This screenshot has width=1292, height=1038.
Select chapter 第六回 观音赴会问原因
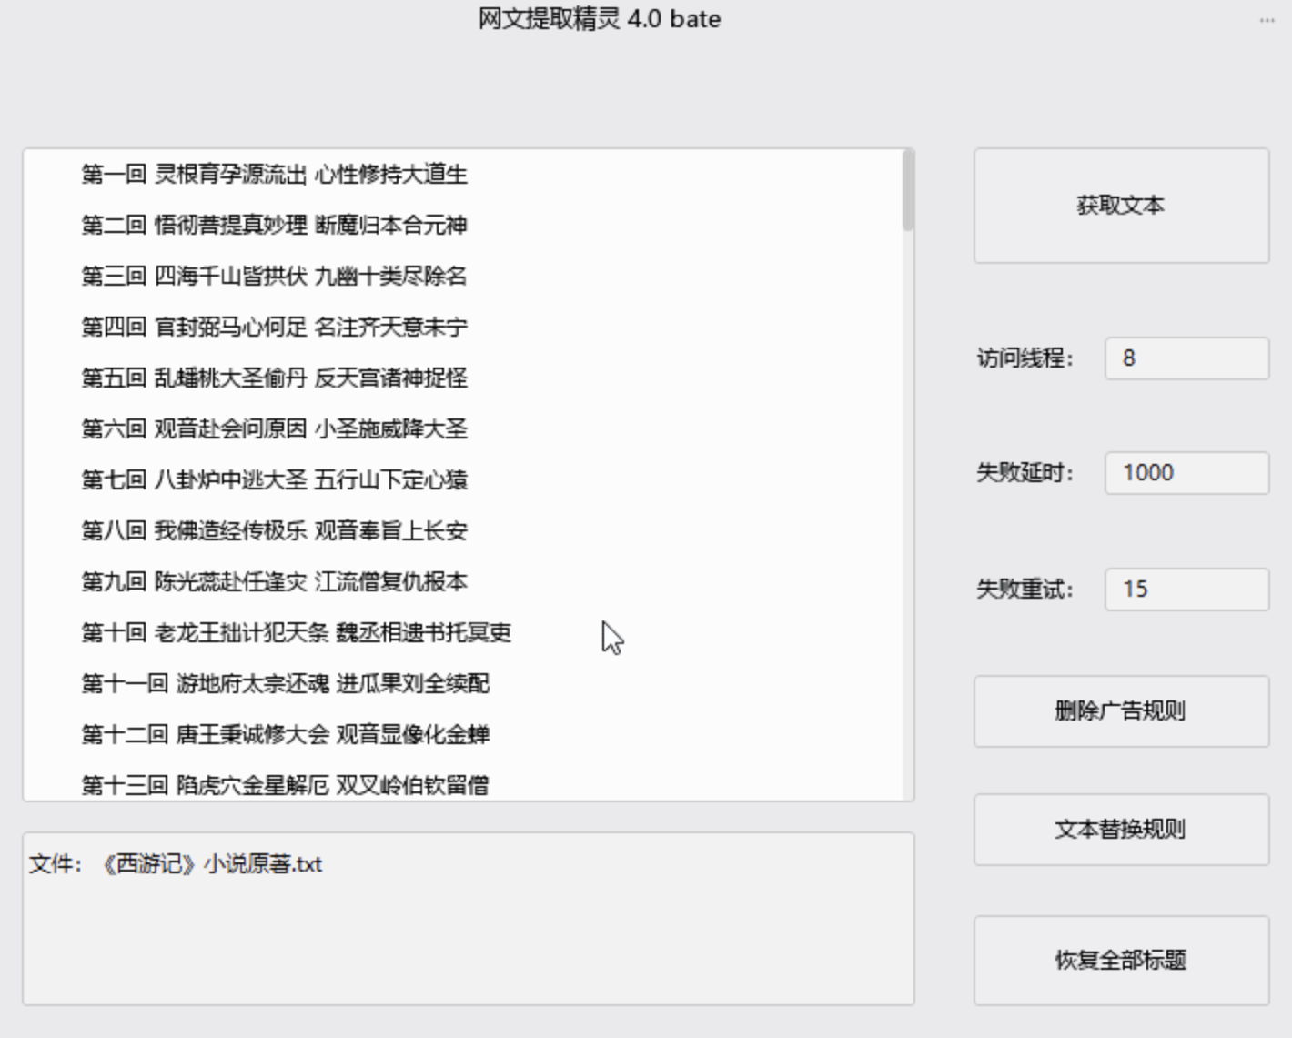tap(274, 429)
